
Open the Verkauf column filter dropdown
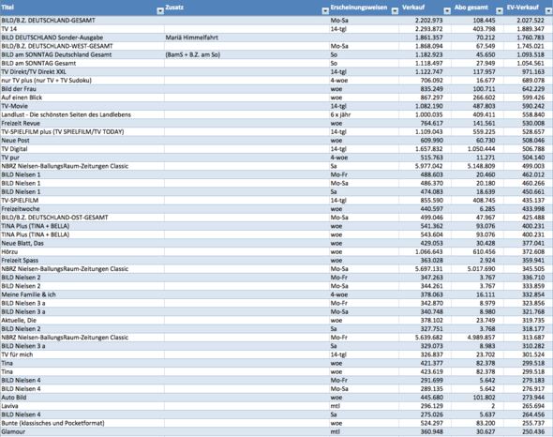pyautogui.click(x=447, y=11)
